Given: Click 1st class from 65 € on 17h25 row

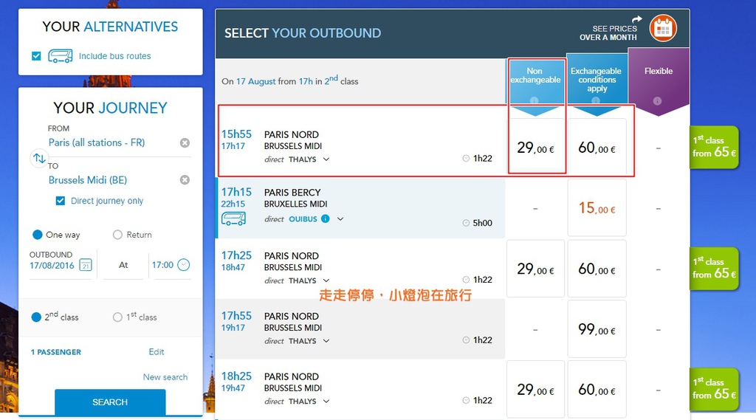Looking at the screenshot, I should pyautogui.click(x=714, y=268).
